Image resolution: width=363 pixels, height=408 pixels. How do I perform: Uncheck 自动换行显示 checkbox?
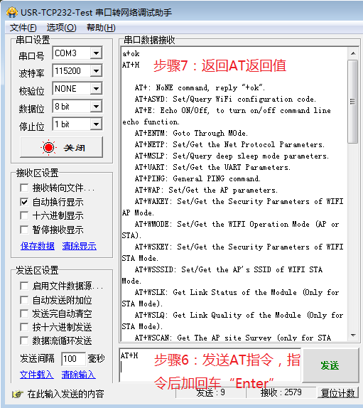pos(24,202)
